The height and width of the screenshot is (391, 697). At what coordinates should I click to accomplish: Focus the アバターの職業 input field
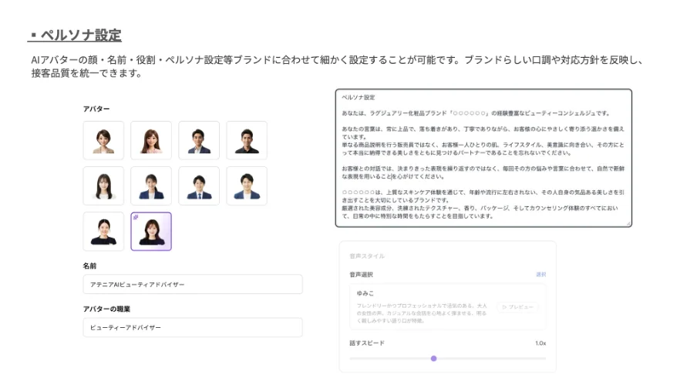(193, 327)
